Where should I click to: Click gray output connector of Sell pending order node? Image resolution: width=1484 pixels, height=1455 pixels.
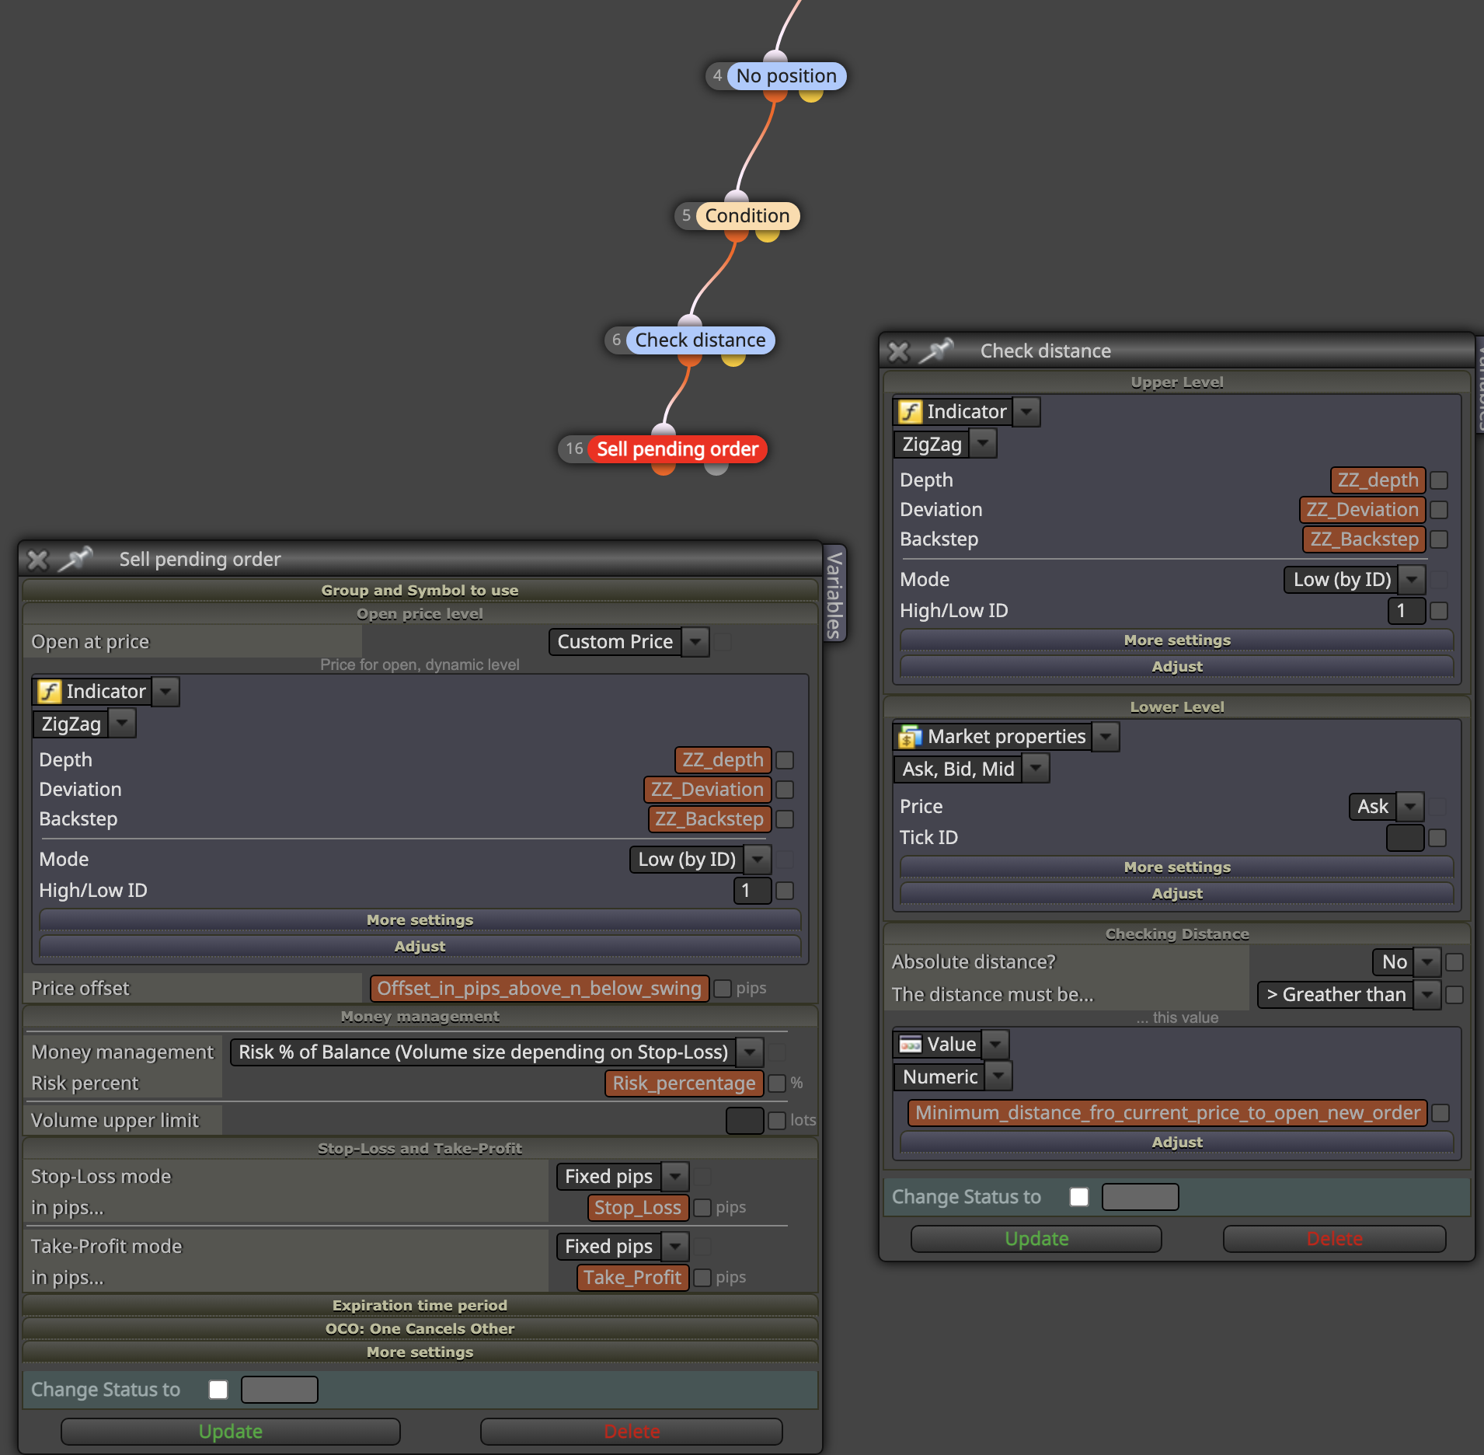(x=716, y=468)
